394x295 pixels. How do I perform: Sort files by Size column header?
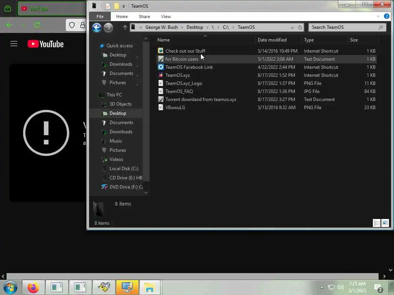click(x=362, y=40)
